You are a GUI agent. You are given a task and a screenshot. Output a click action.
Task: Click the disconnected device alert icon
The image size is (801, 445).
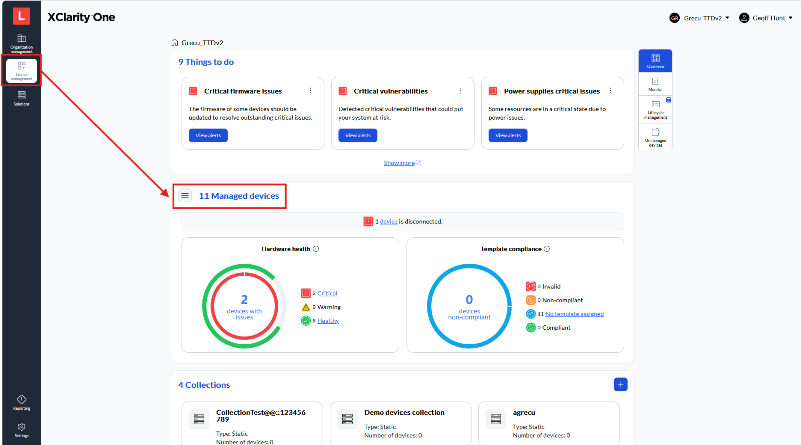(x=368, y=221)
